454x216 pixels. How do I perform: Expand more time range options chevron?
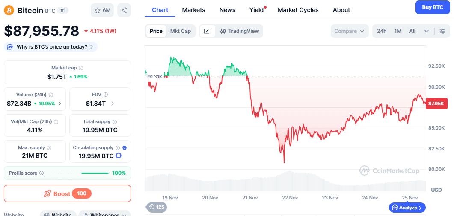tap(427, 31)
